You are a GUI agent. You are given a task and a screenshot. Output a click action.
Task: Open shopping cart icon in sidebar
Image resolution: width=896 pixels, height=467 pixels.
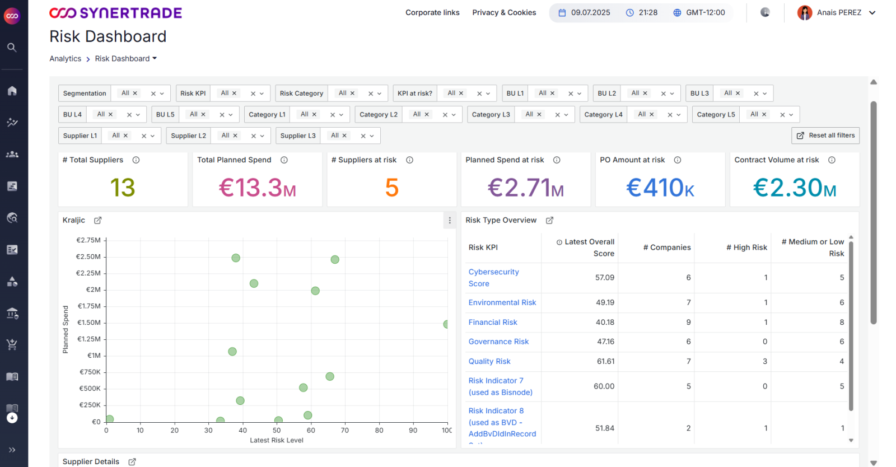12,344
